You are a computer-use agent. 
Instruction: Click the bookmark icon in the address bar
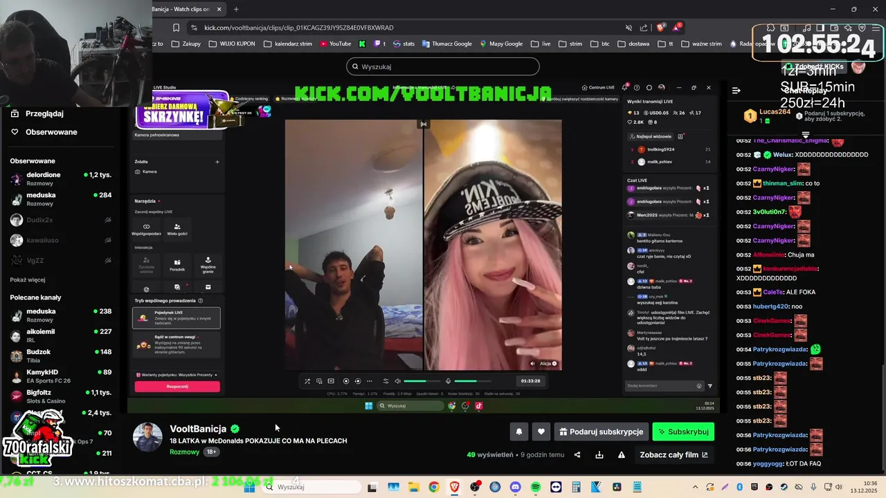point(177,28)
